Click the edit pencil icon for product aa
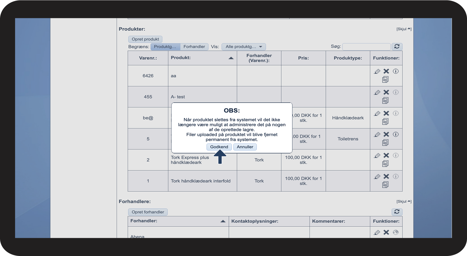Image resolution: width=467 pixels, height=256 pixels. (377, 71)
